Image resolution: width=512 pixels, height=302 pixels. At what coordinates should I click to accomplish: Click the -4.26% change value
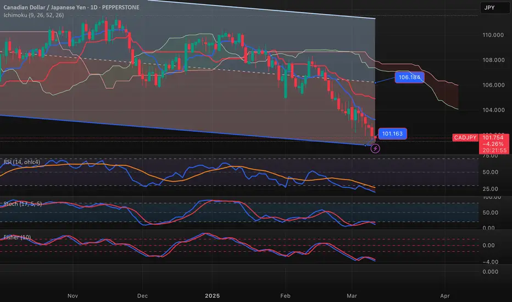click(494, 144)
